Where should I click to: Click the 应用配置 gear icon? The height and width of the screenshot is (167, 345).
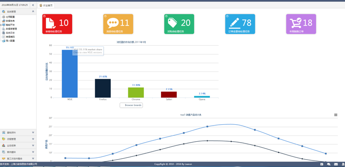coord(4,17)
